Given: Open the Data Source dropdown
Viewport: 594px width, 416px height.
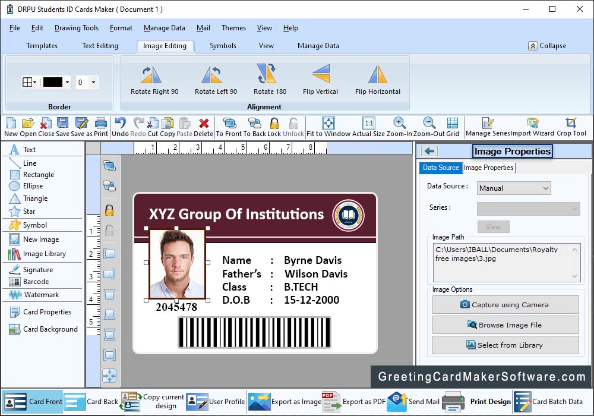Looking at the screenshot, I should click(x=514, y=188).
